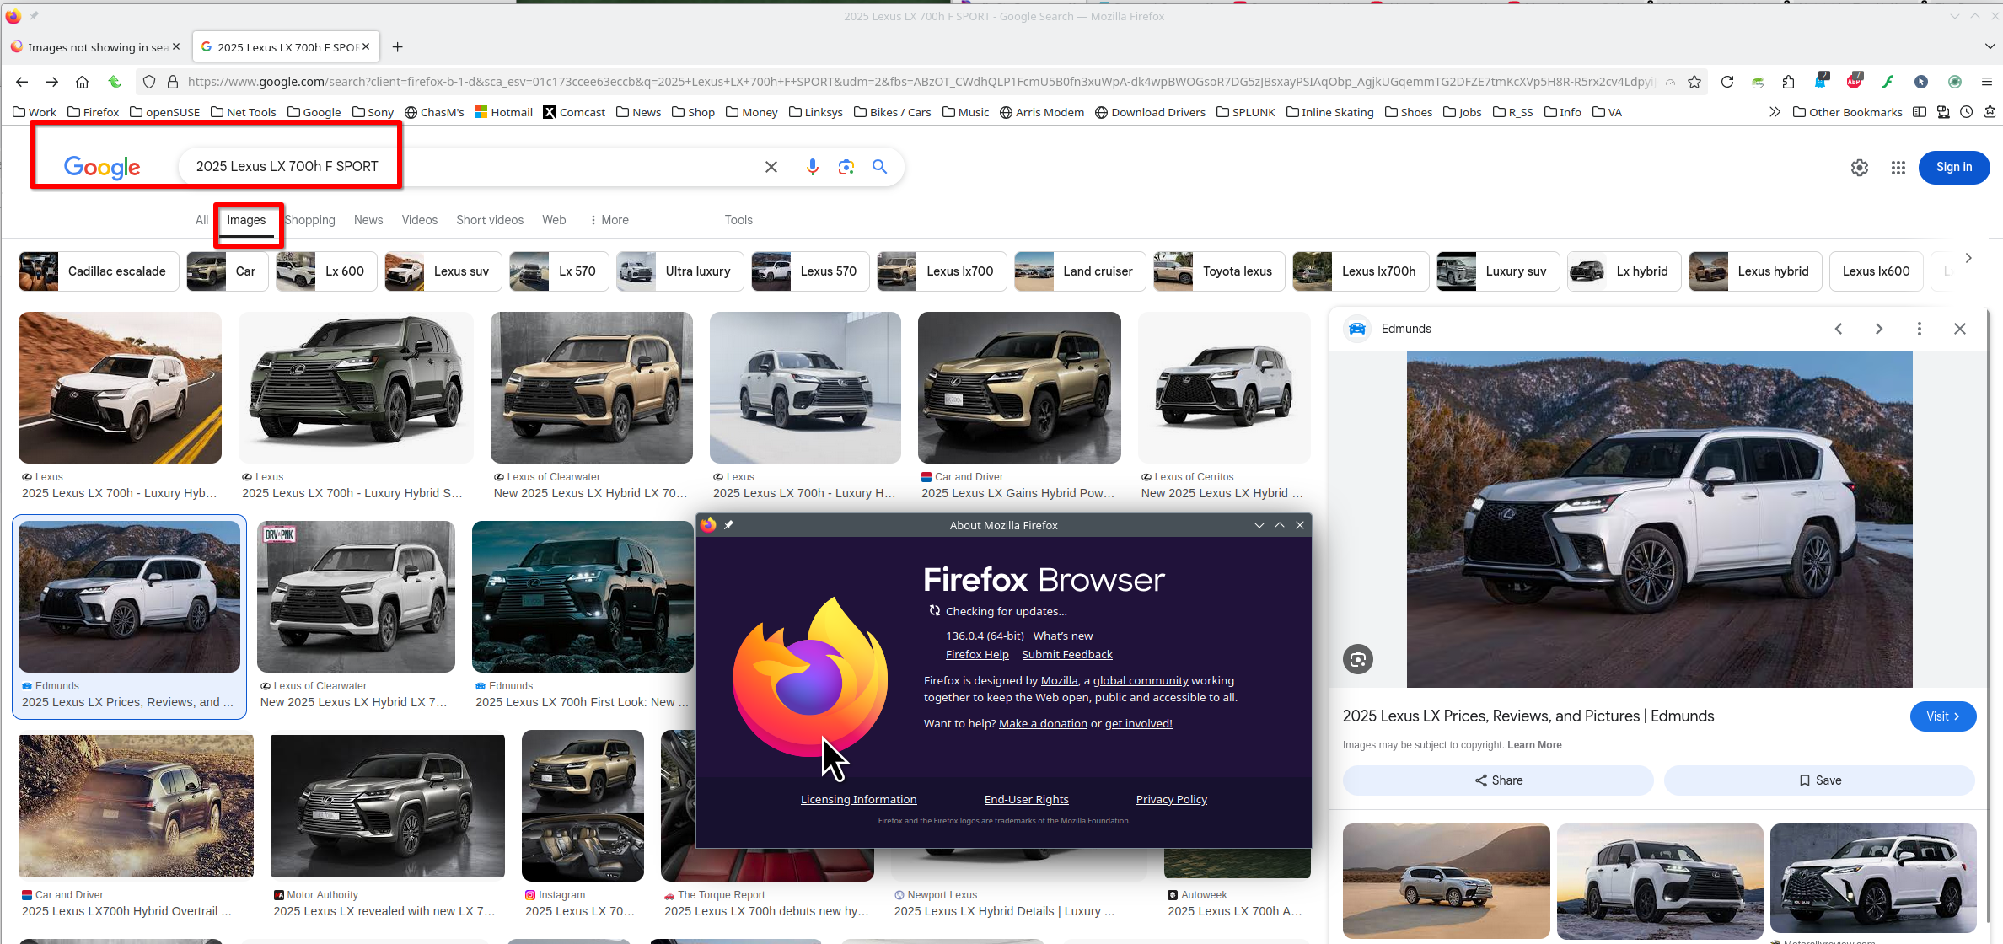This screenshot has width=2003, height=944.
Task: Open the Tools filter options
Action: 738,220
